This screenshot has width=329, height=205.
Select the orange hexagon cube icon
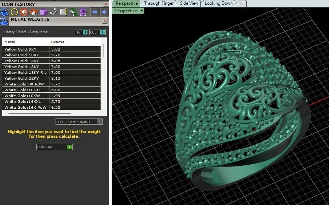click(x=24, y=12)
